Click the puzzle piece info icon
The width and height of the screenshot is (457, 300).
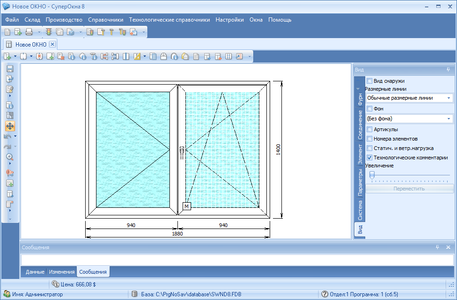(83, 56)
